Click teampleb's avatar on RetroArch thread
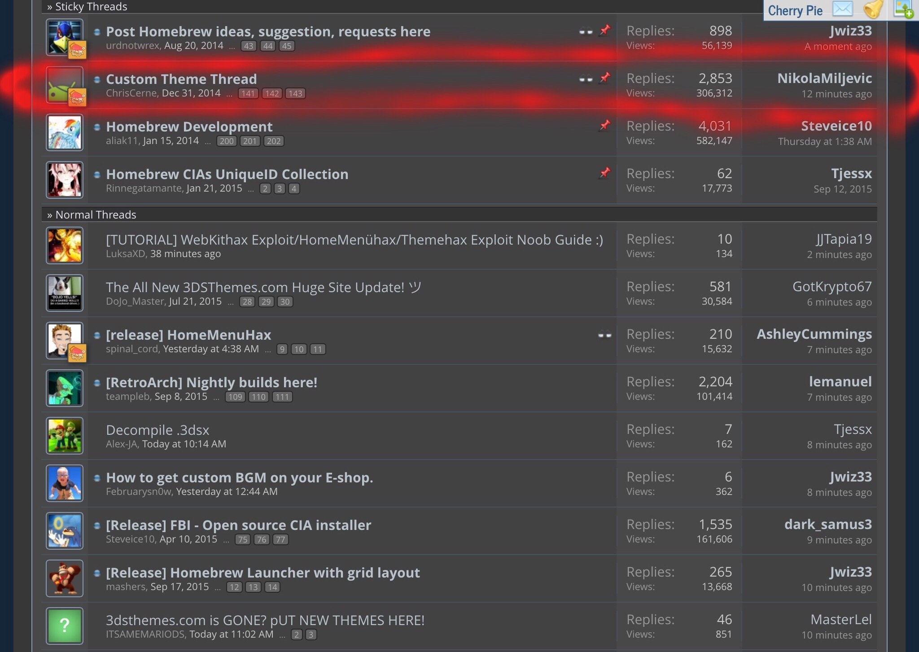This screenshot has height=652, width=919. [x=65, y=388]
